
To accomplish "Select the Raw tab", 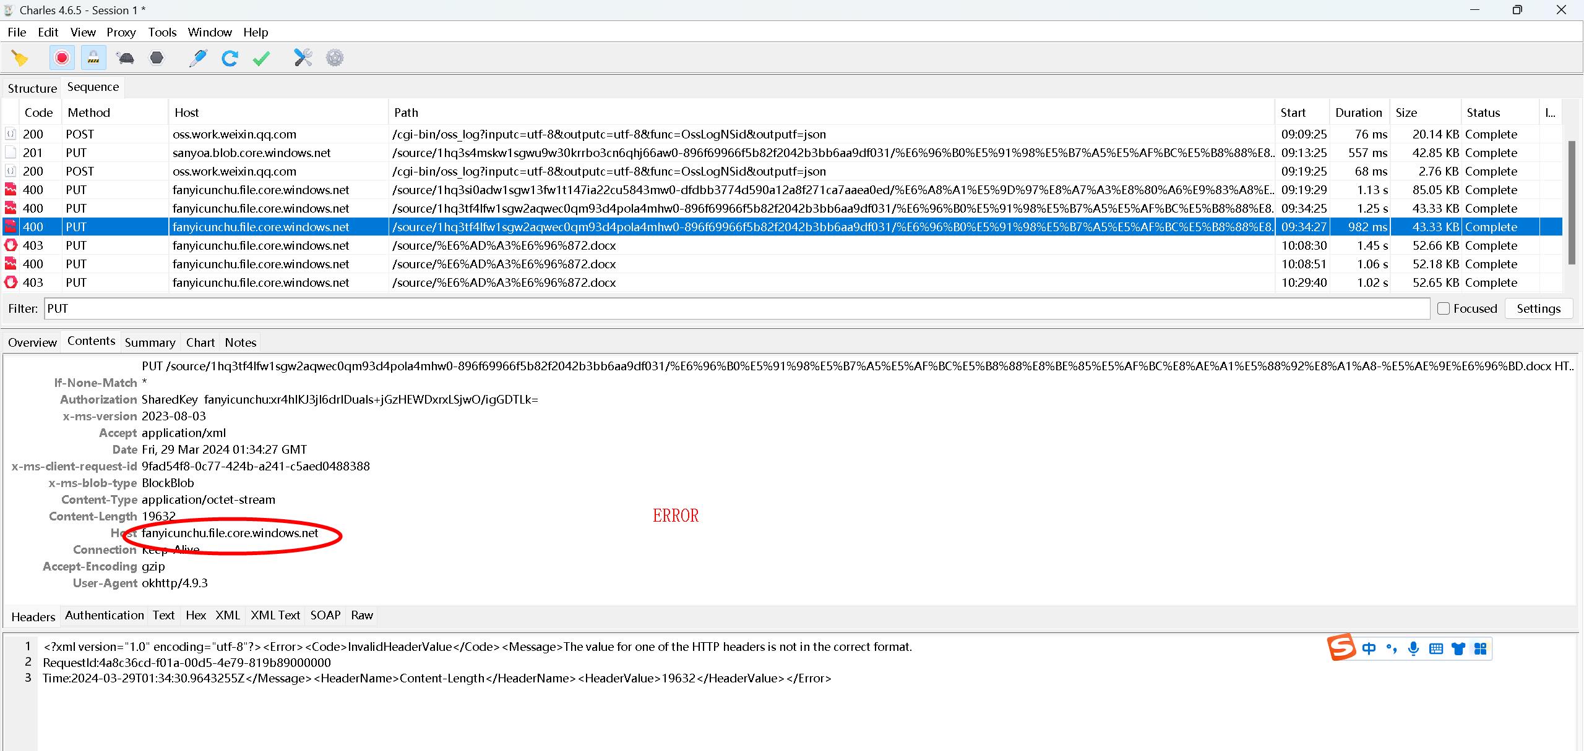I will point(362,615).
